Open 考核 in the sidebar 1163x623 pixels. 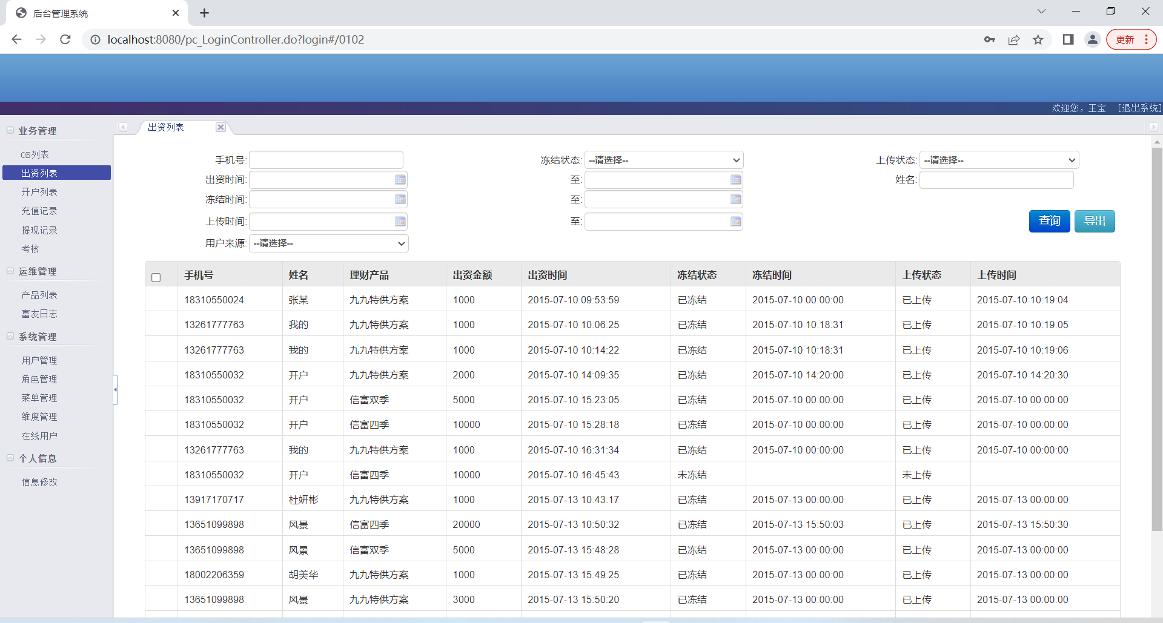point(30,249)
